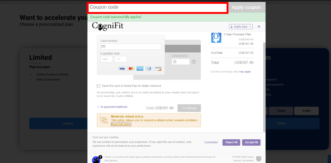Click Limited Access to Games text

[52, 74]
